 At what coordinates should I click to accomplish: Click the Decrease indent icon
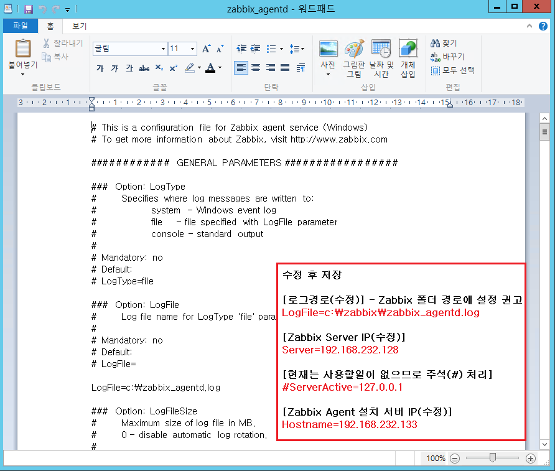point(241,49)
